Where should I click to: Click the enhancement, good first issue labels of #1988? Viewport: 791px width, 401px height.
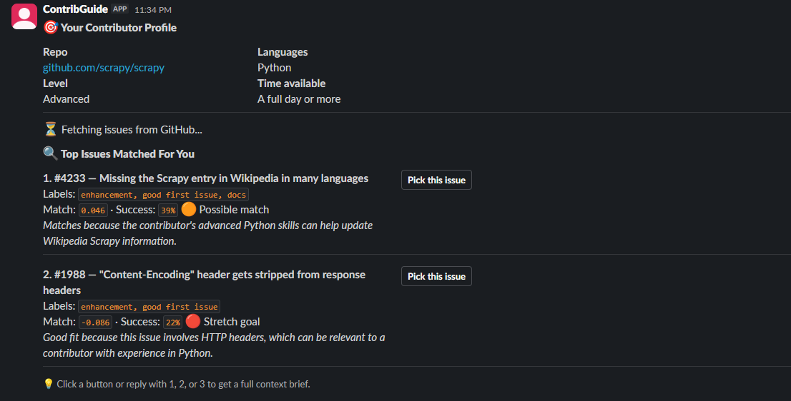click(149, 307)
